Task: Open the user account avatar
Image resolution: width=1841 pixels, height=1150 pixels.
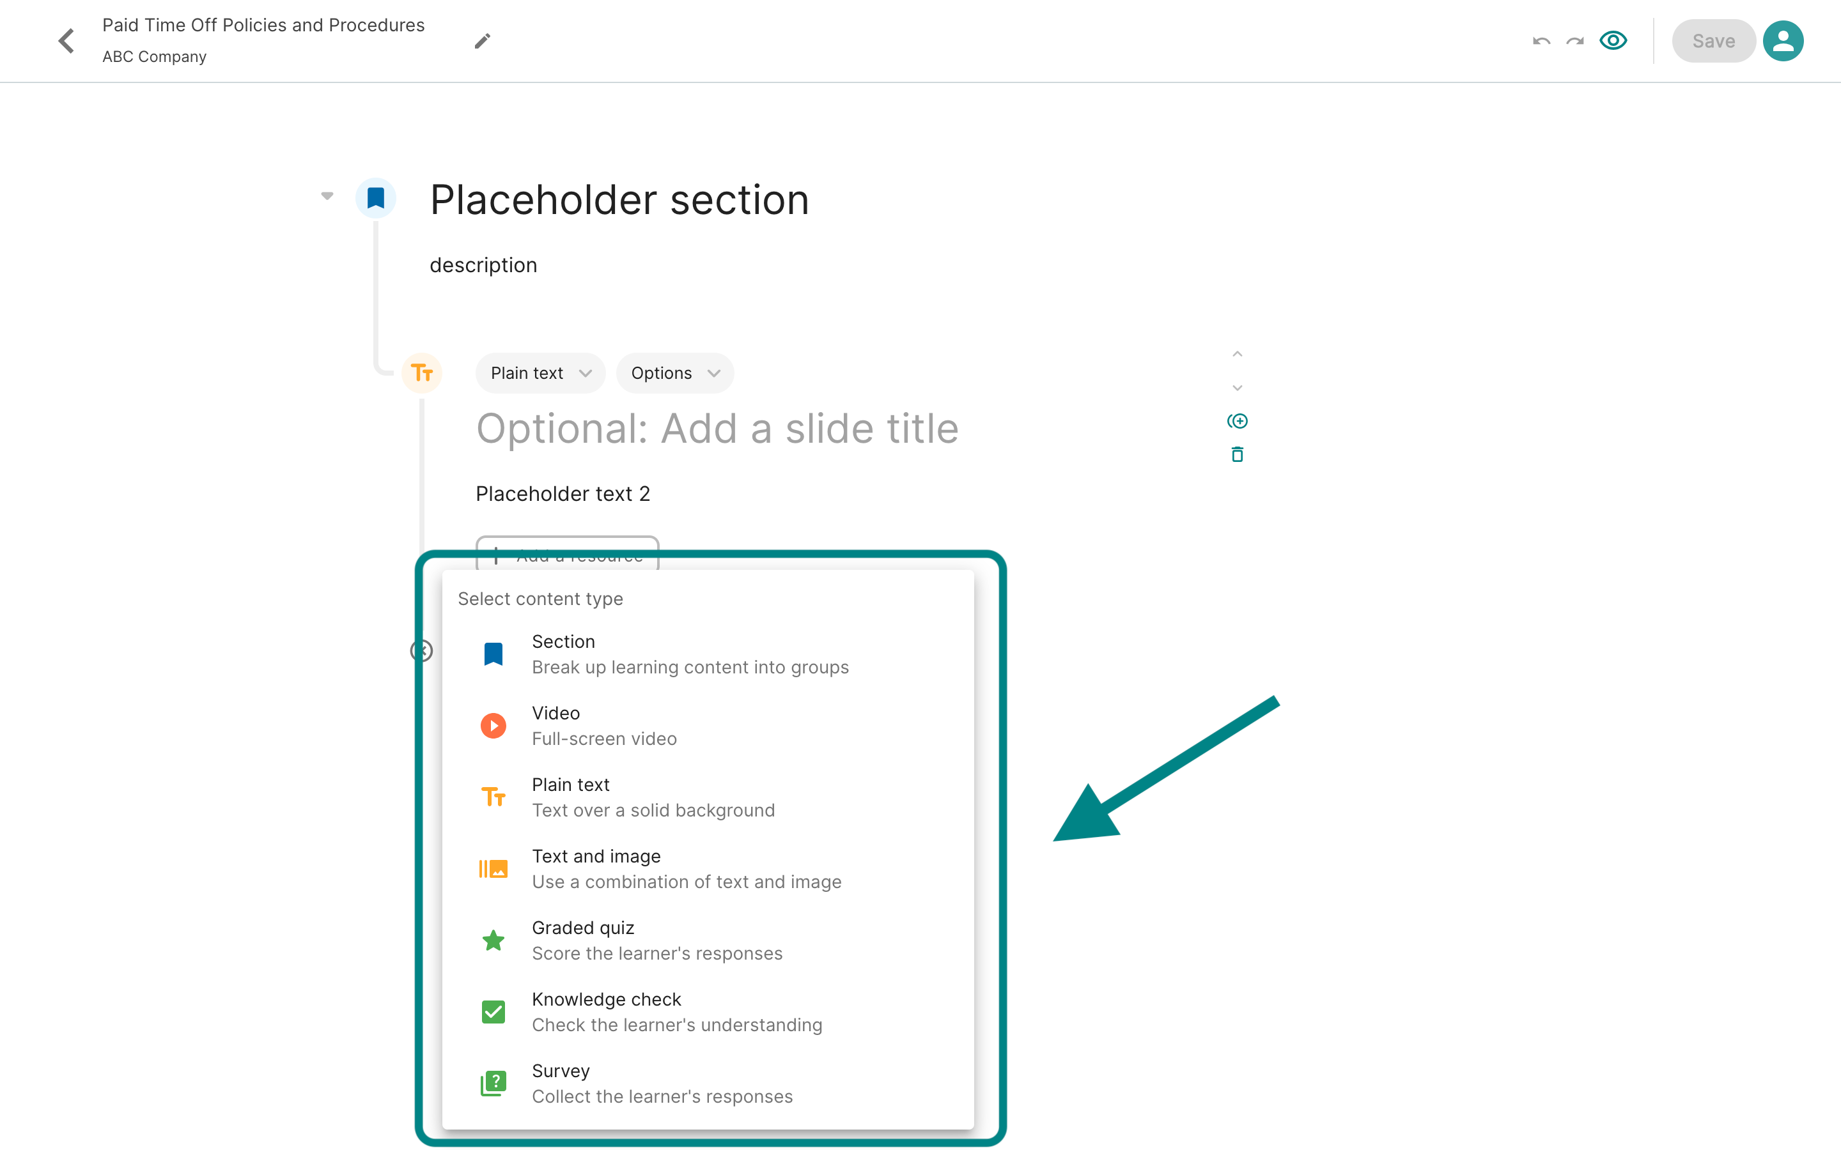Action: (1783, 41)
